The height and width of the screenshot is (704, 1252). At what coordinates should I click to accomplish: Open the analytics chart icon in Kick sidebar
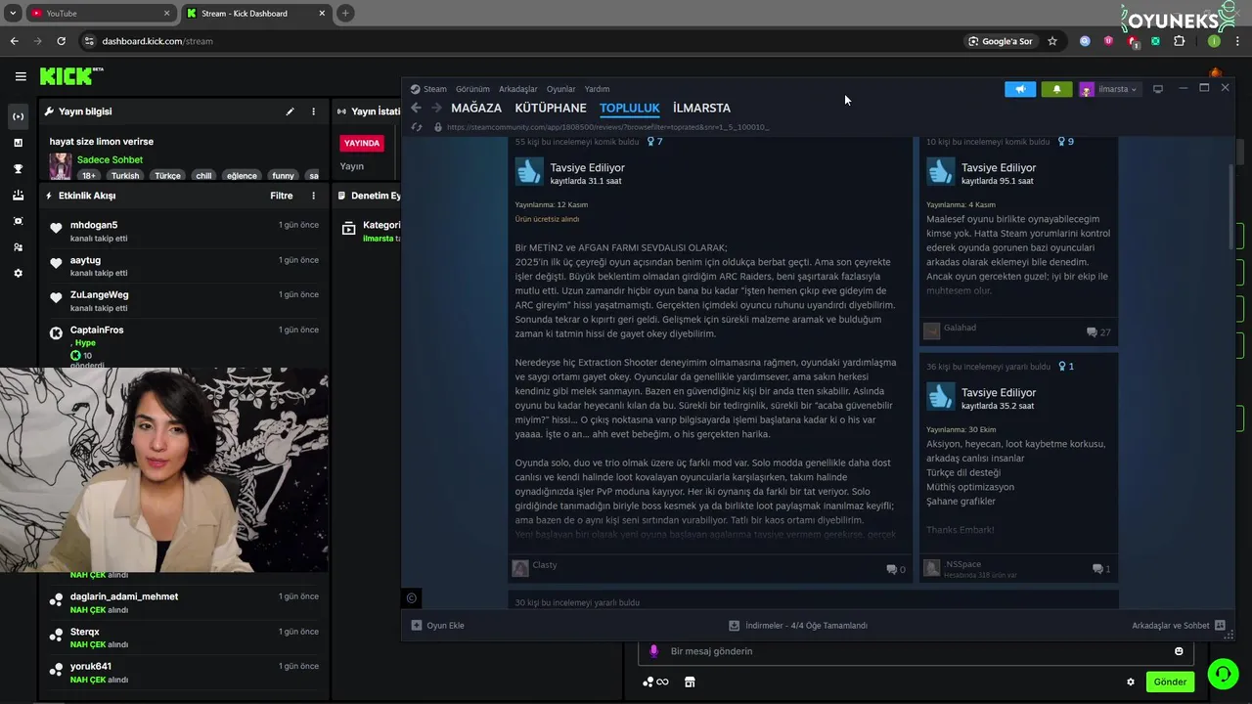[18, 143]
